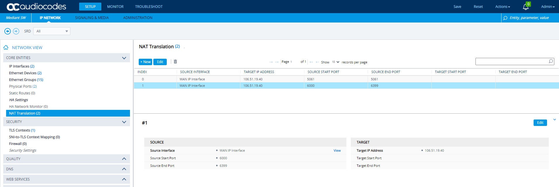The width and height of the screenshot is (559, 187).
Task: Open the Actions dropdown menu
Action: point(503,7)
